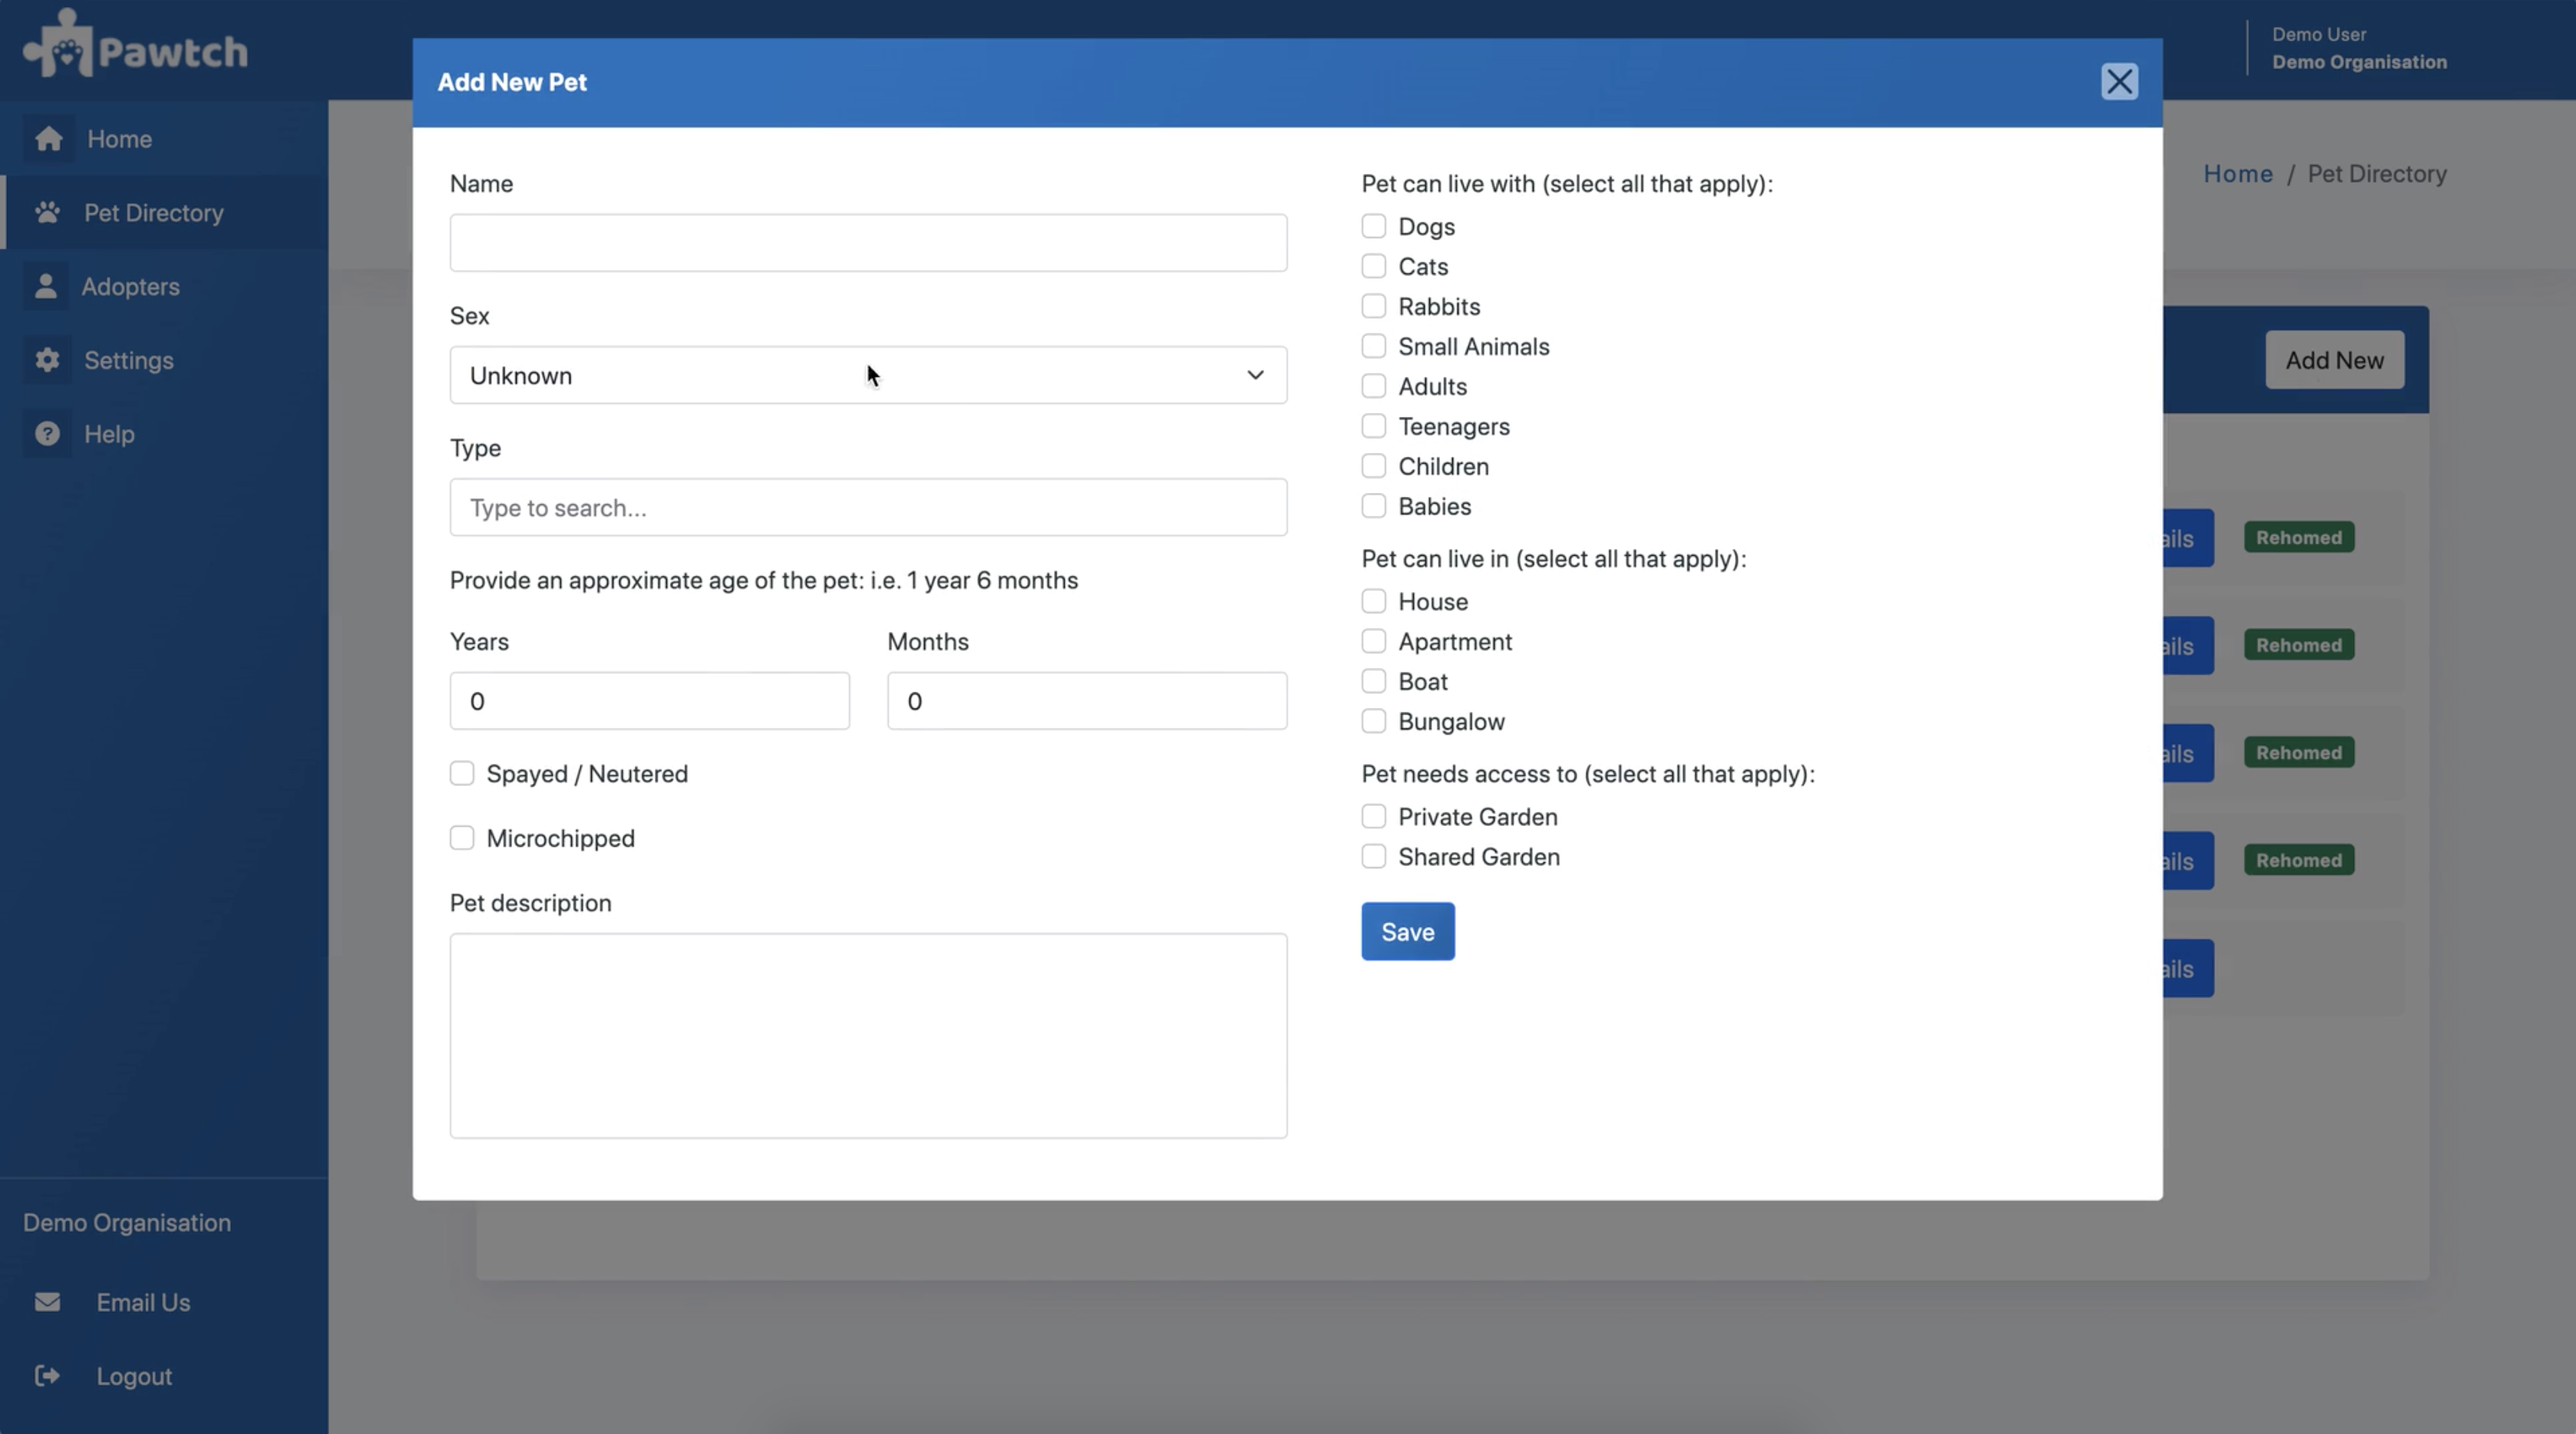Check the Small Animals option
2576x1434 pixels.
(x=1374, y=346)
